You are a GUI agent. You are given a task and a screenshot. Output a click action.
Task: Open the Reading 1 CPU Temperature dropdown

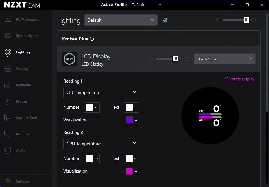101,92
